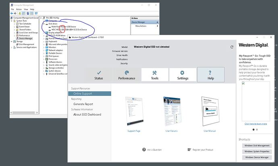Viewport: 278px width, 166px height.
Task: Select Disk Management in the console tree
Action: point(27,44)
